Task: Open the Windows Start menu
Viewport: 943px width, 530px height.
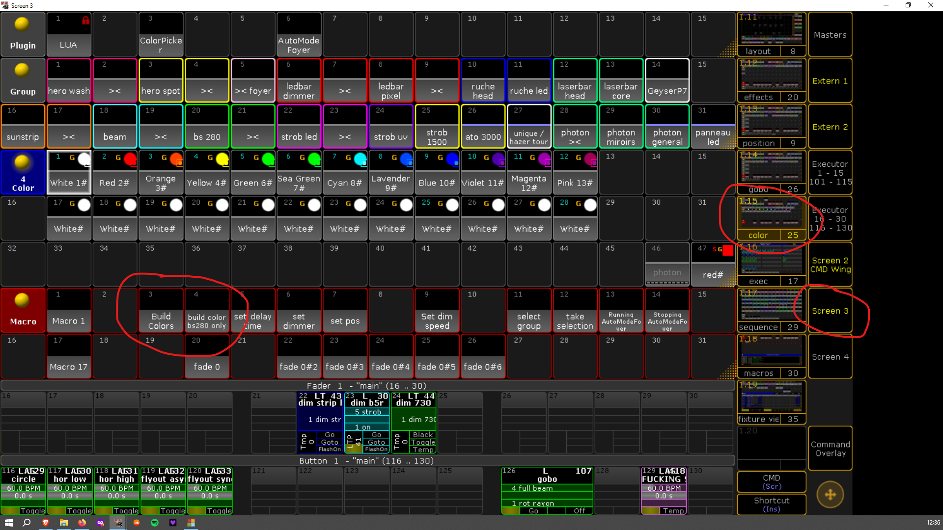Action: pos(8,523)
